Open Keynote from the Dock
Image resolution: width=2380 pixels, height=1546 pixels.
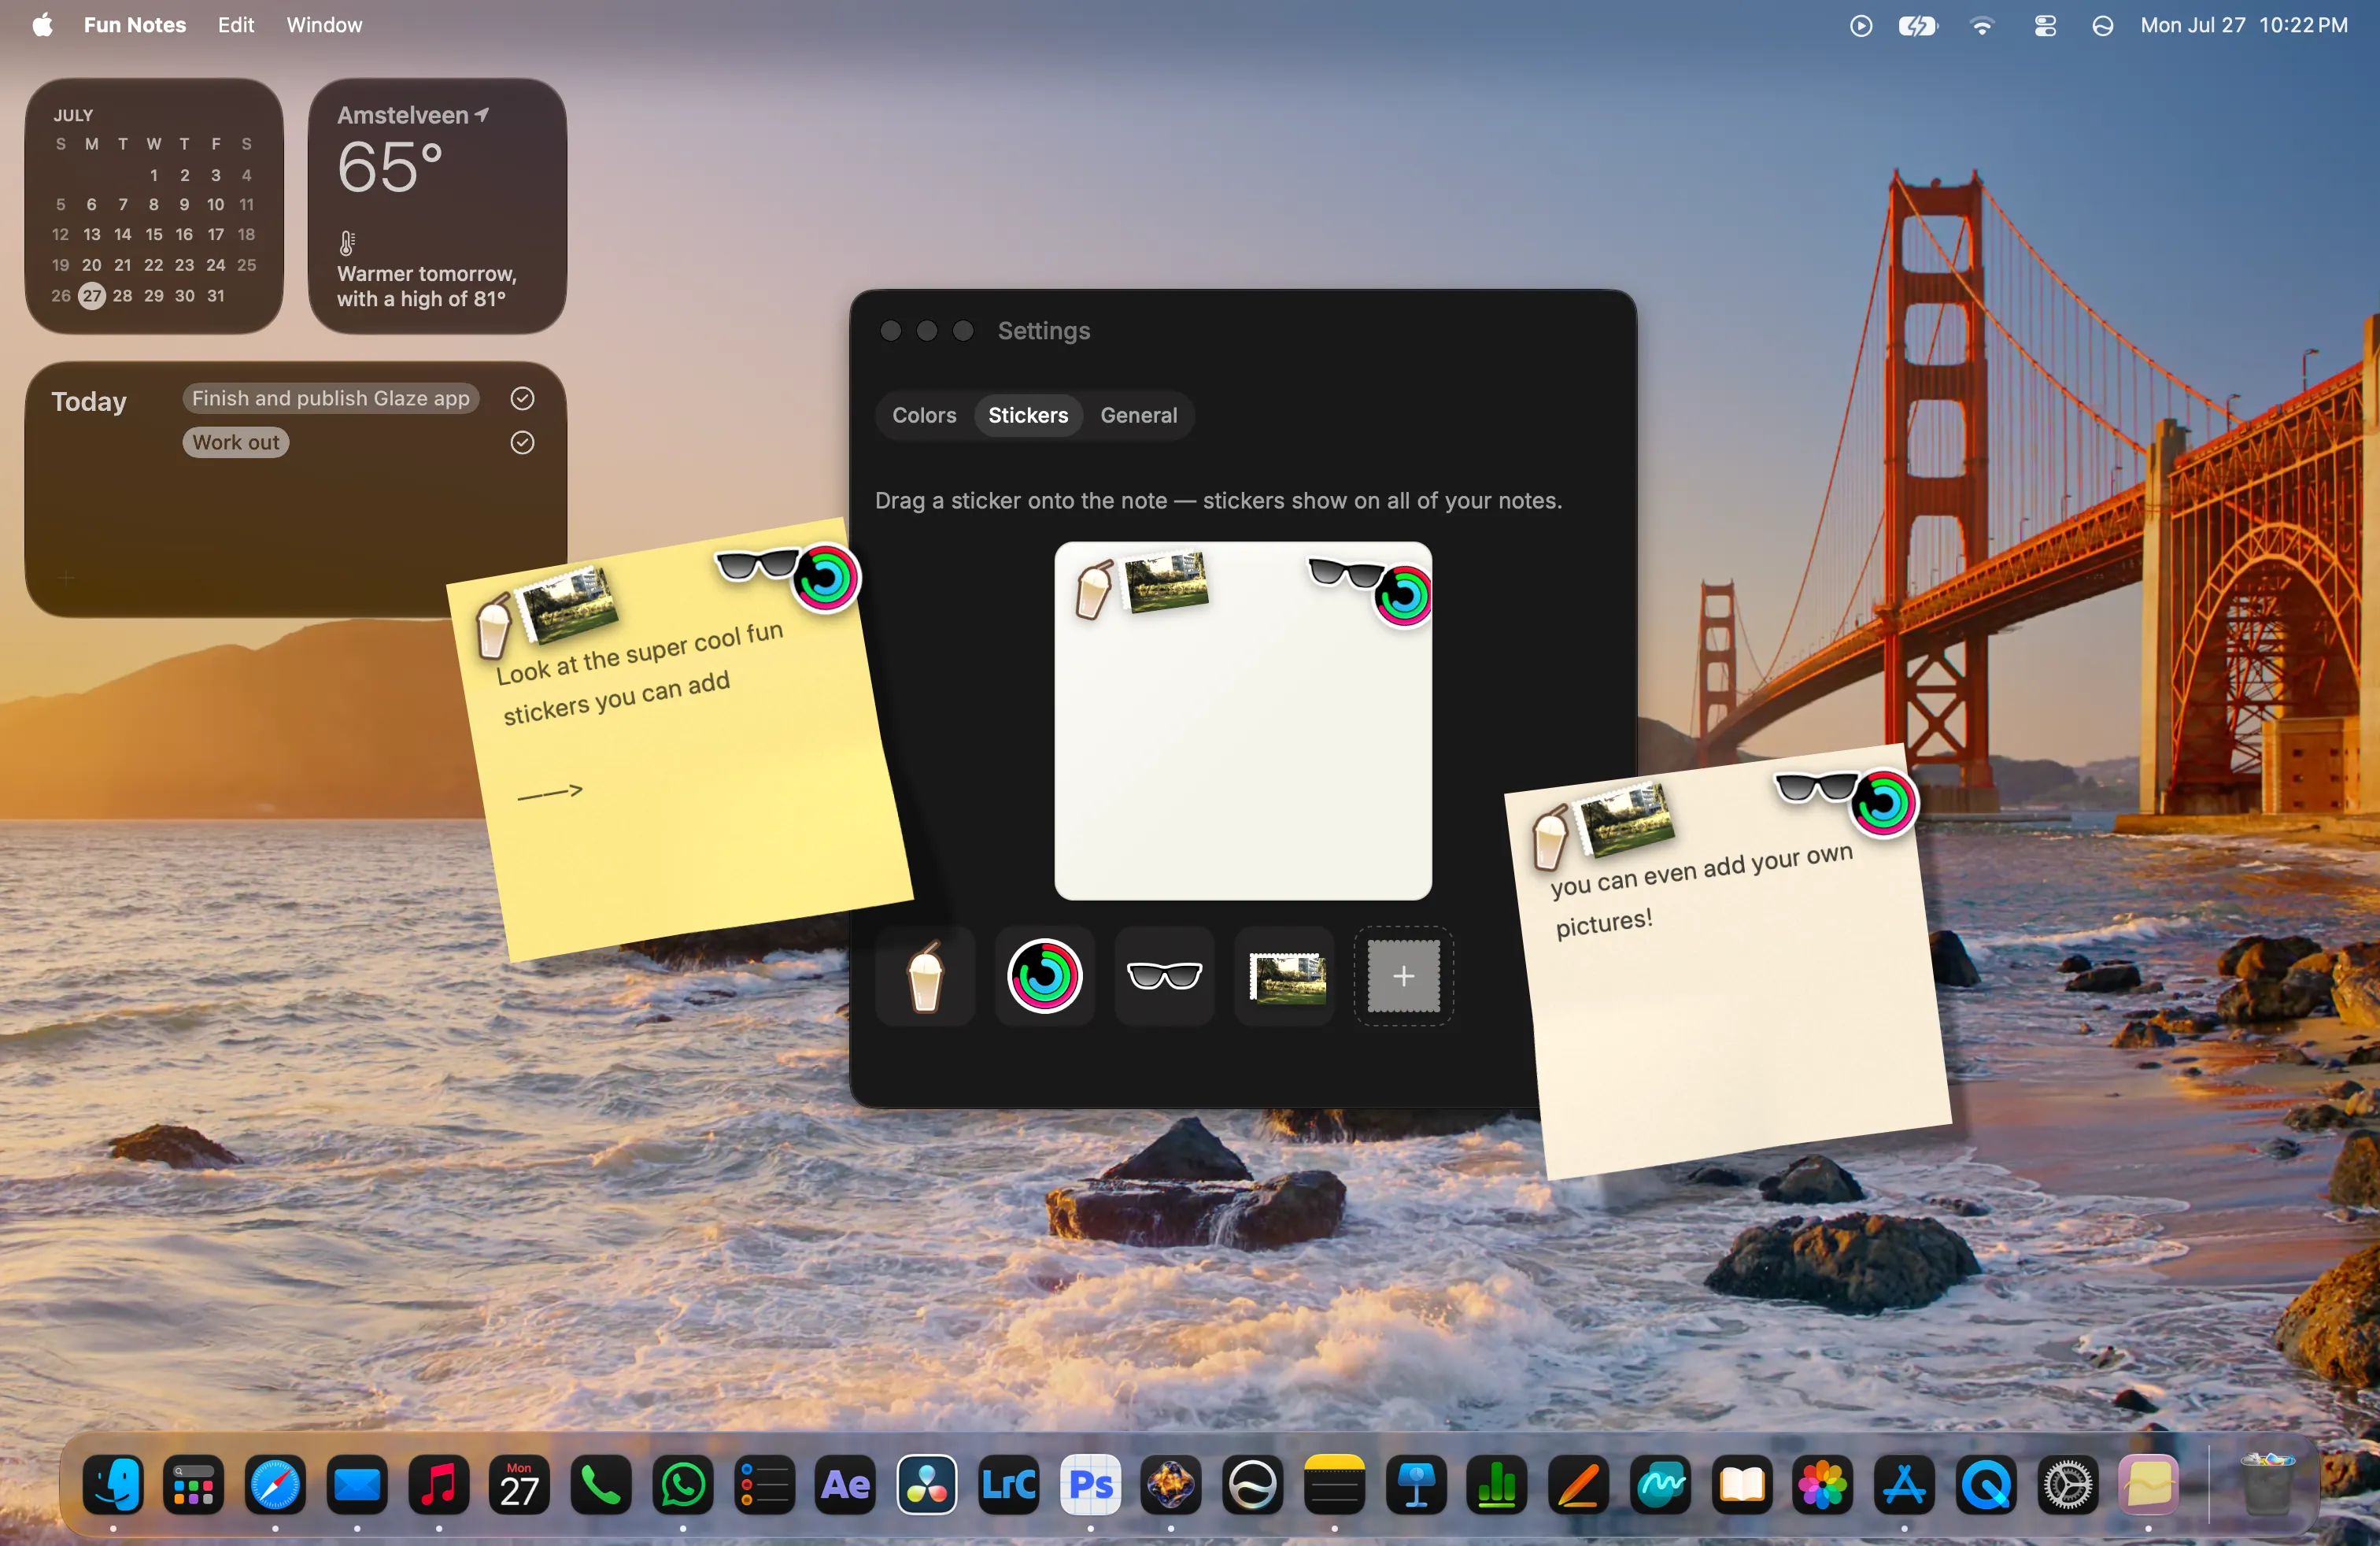pos(1416,1485)
